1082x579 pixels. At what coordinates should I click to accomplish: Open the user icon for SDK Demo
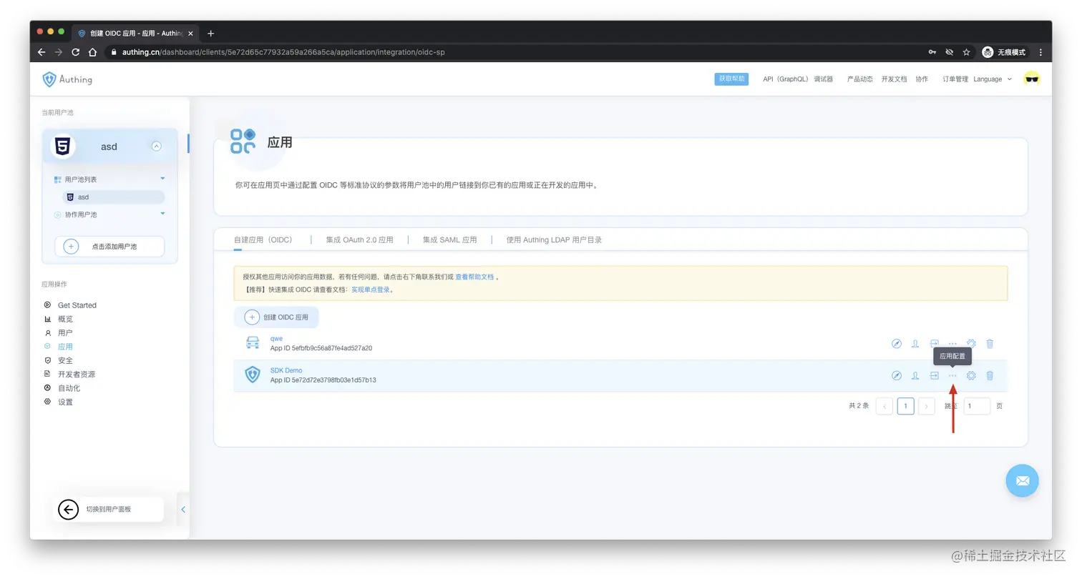click(915, 375)
